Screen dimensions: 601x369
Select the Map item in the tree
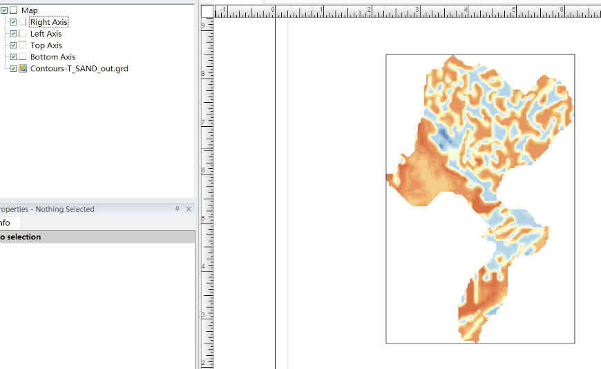pyautogui.click(x=30, y=10)
